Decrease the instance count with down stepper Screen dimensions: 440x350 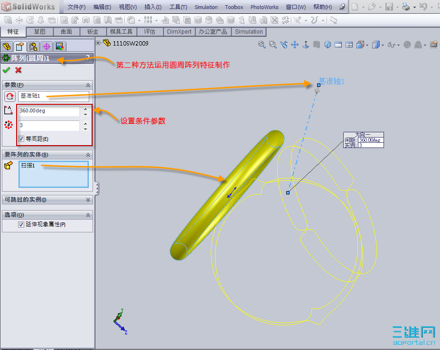pyautogui.click(x=85, y=129)
